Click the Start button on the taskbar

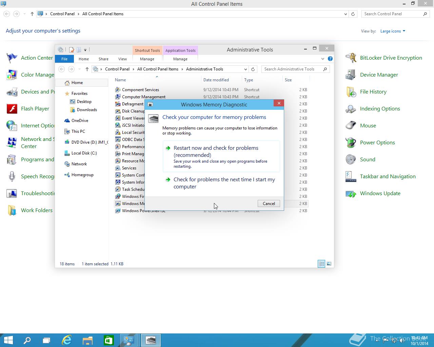pyautogui.click(x=8, y=340)
